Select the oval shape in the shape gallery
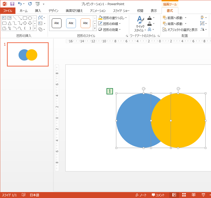 point(30,18)
